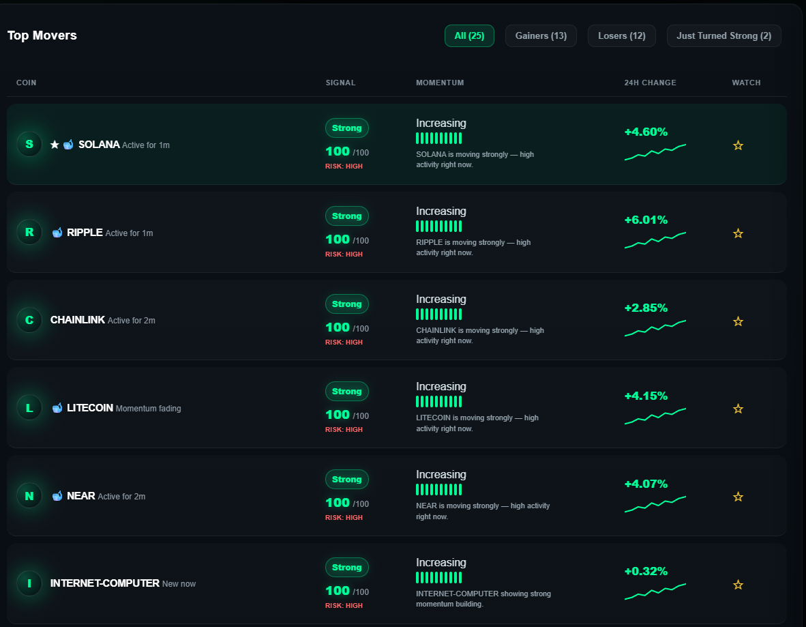806x627 pixels.
Task: Toggle RIPPLE watchlist star
Action: pos(738,233)
